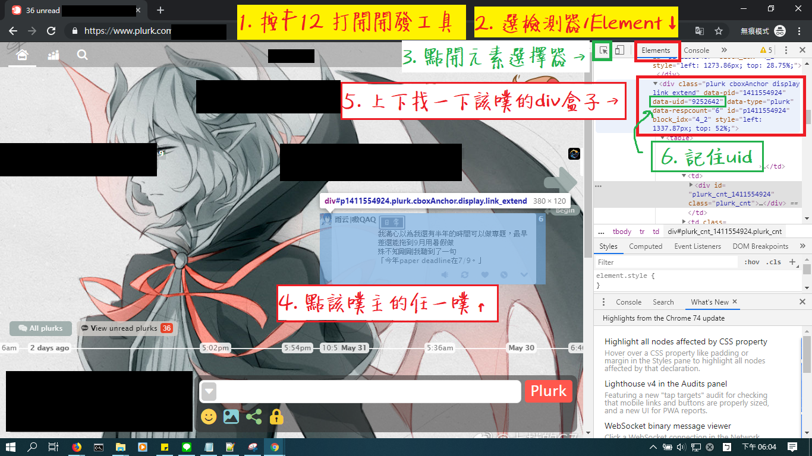The image size is (812, 456).
Task: Collapse the div class="plurk cboxAnchor" node
Action: tap(655, 84)
